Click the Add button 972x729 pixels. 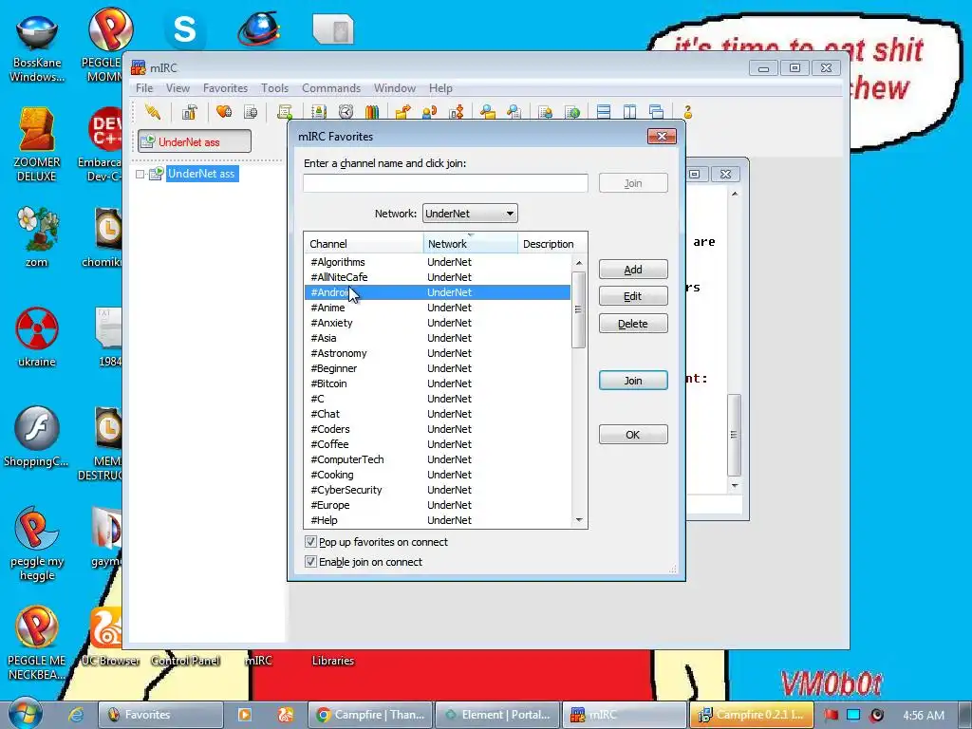pos(633,270)
